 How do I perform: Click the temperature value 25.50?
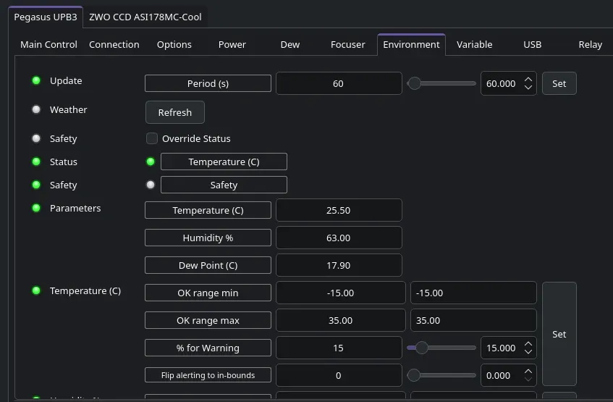tap(339, 210)
